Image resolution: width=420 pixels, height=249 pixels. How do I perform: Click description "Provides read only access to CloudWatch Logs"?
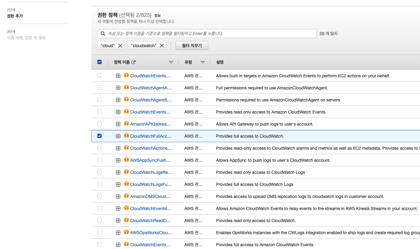260,172
